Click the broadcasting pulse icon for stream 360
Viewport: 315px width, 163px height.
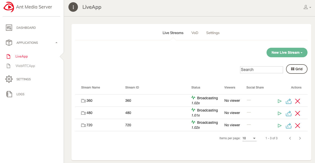(193, 97)
